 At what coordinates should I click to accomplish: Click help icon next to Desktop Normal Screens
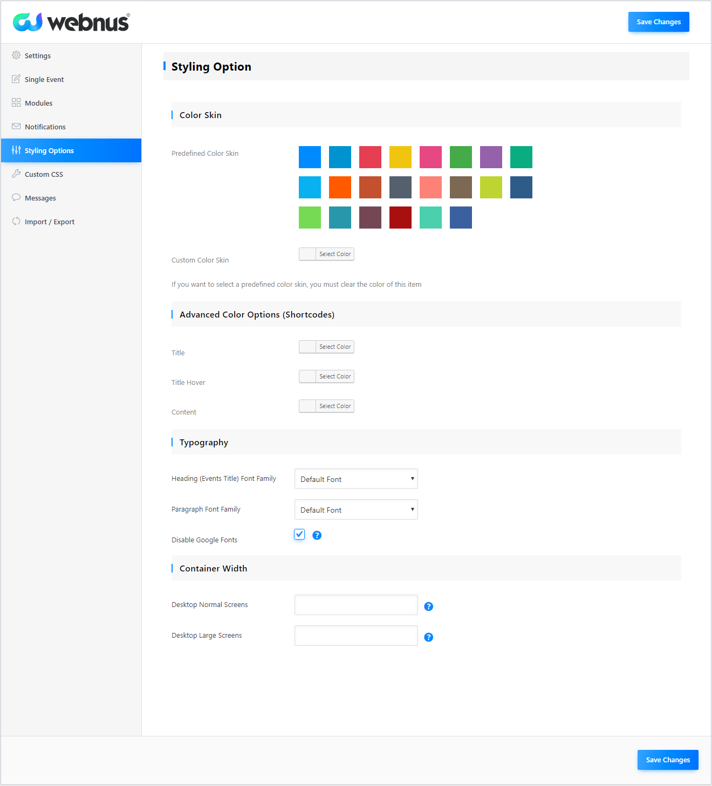tap(429, 606)
